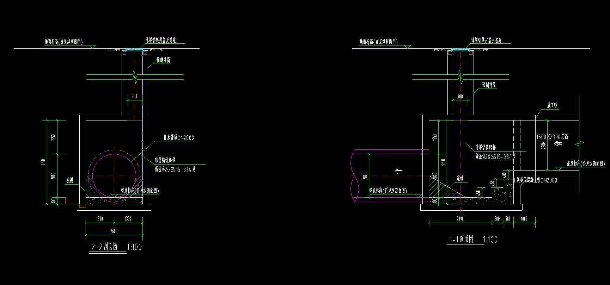Select the 3850 total height in 2-2 section
Screen dimensions: 610x285
[43, 162]
